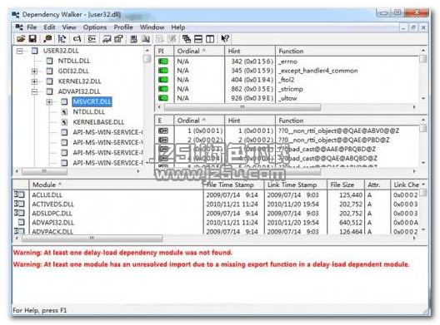Click the module icon beside ACLUI.DLL

(19, 195)
